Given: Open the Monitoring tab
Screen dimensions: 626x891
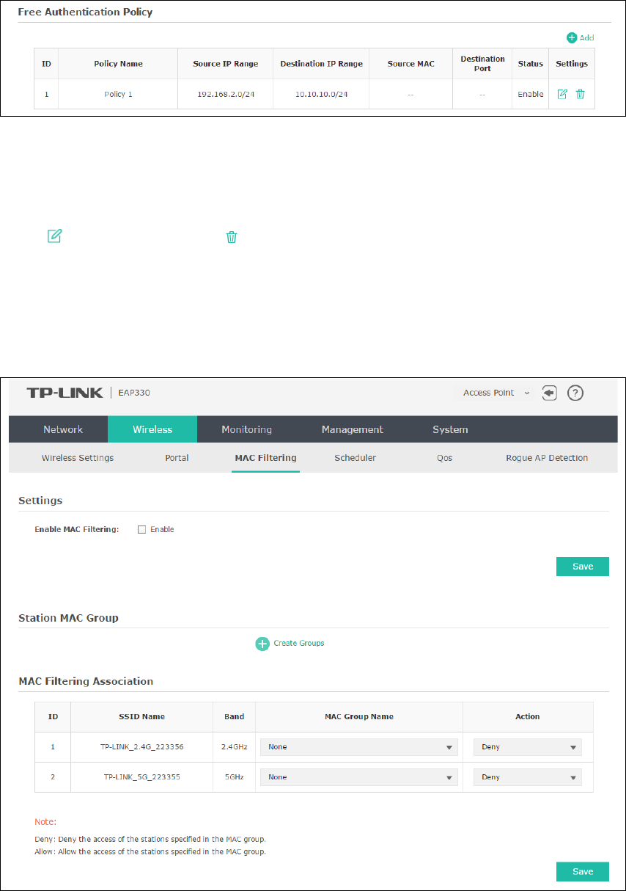Looking at the screenshot, I should click(247, 429).
